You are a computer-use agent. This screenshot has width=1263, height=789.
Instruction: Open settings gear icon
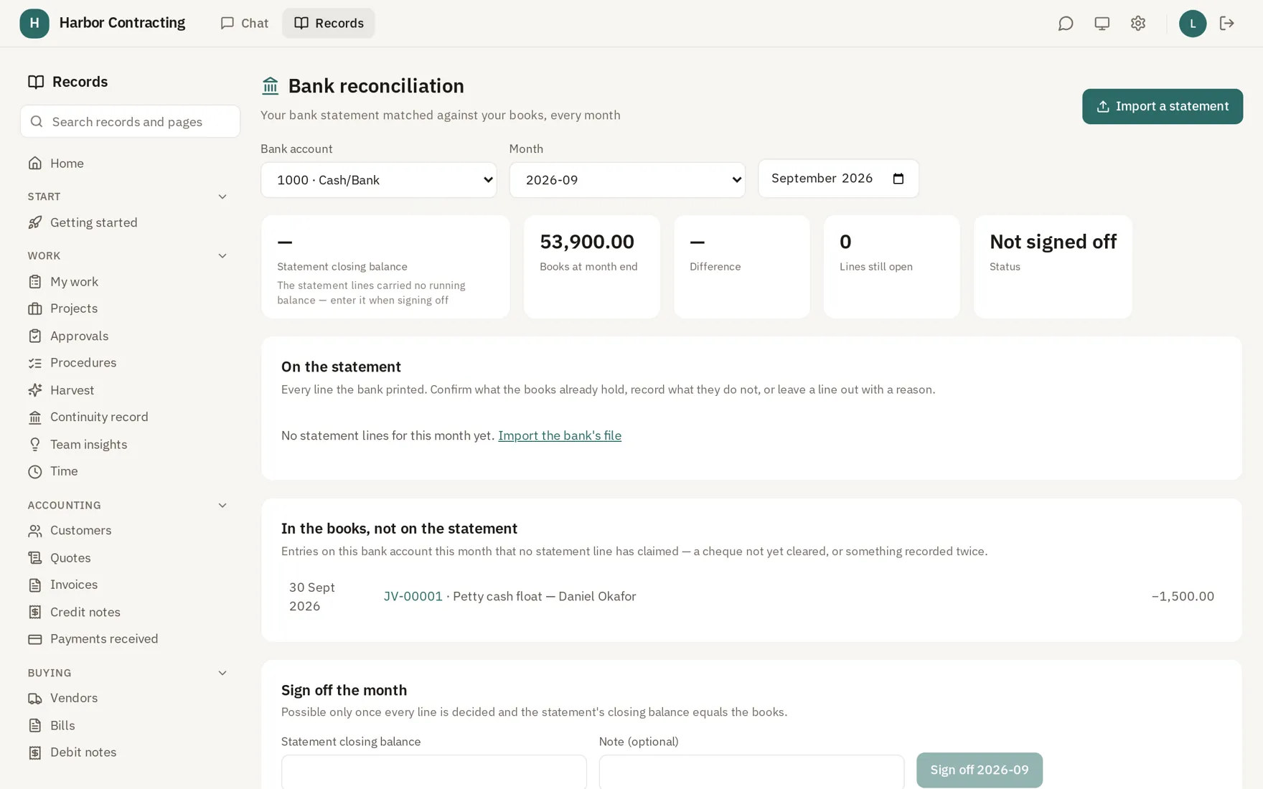click(x=1137, y=24)
